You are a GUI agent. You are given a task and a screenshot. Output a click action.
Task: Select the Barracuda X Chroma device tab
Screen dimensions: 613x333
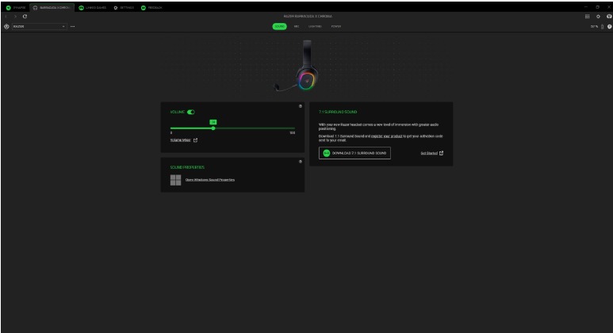tap(52, 8)
